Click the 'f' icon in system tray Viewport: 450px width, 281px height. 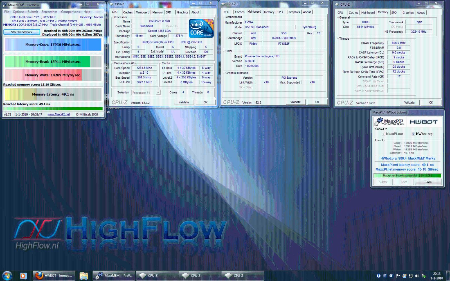coord(384,276)
